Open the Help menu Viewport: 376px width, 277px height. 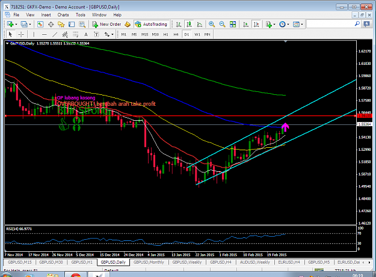click(x=117, y=15)
